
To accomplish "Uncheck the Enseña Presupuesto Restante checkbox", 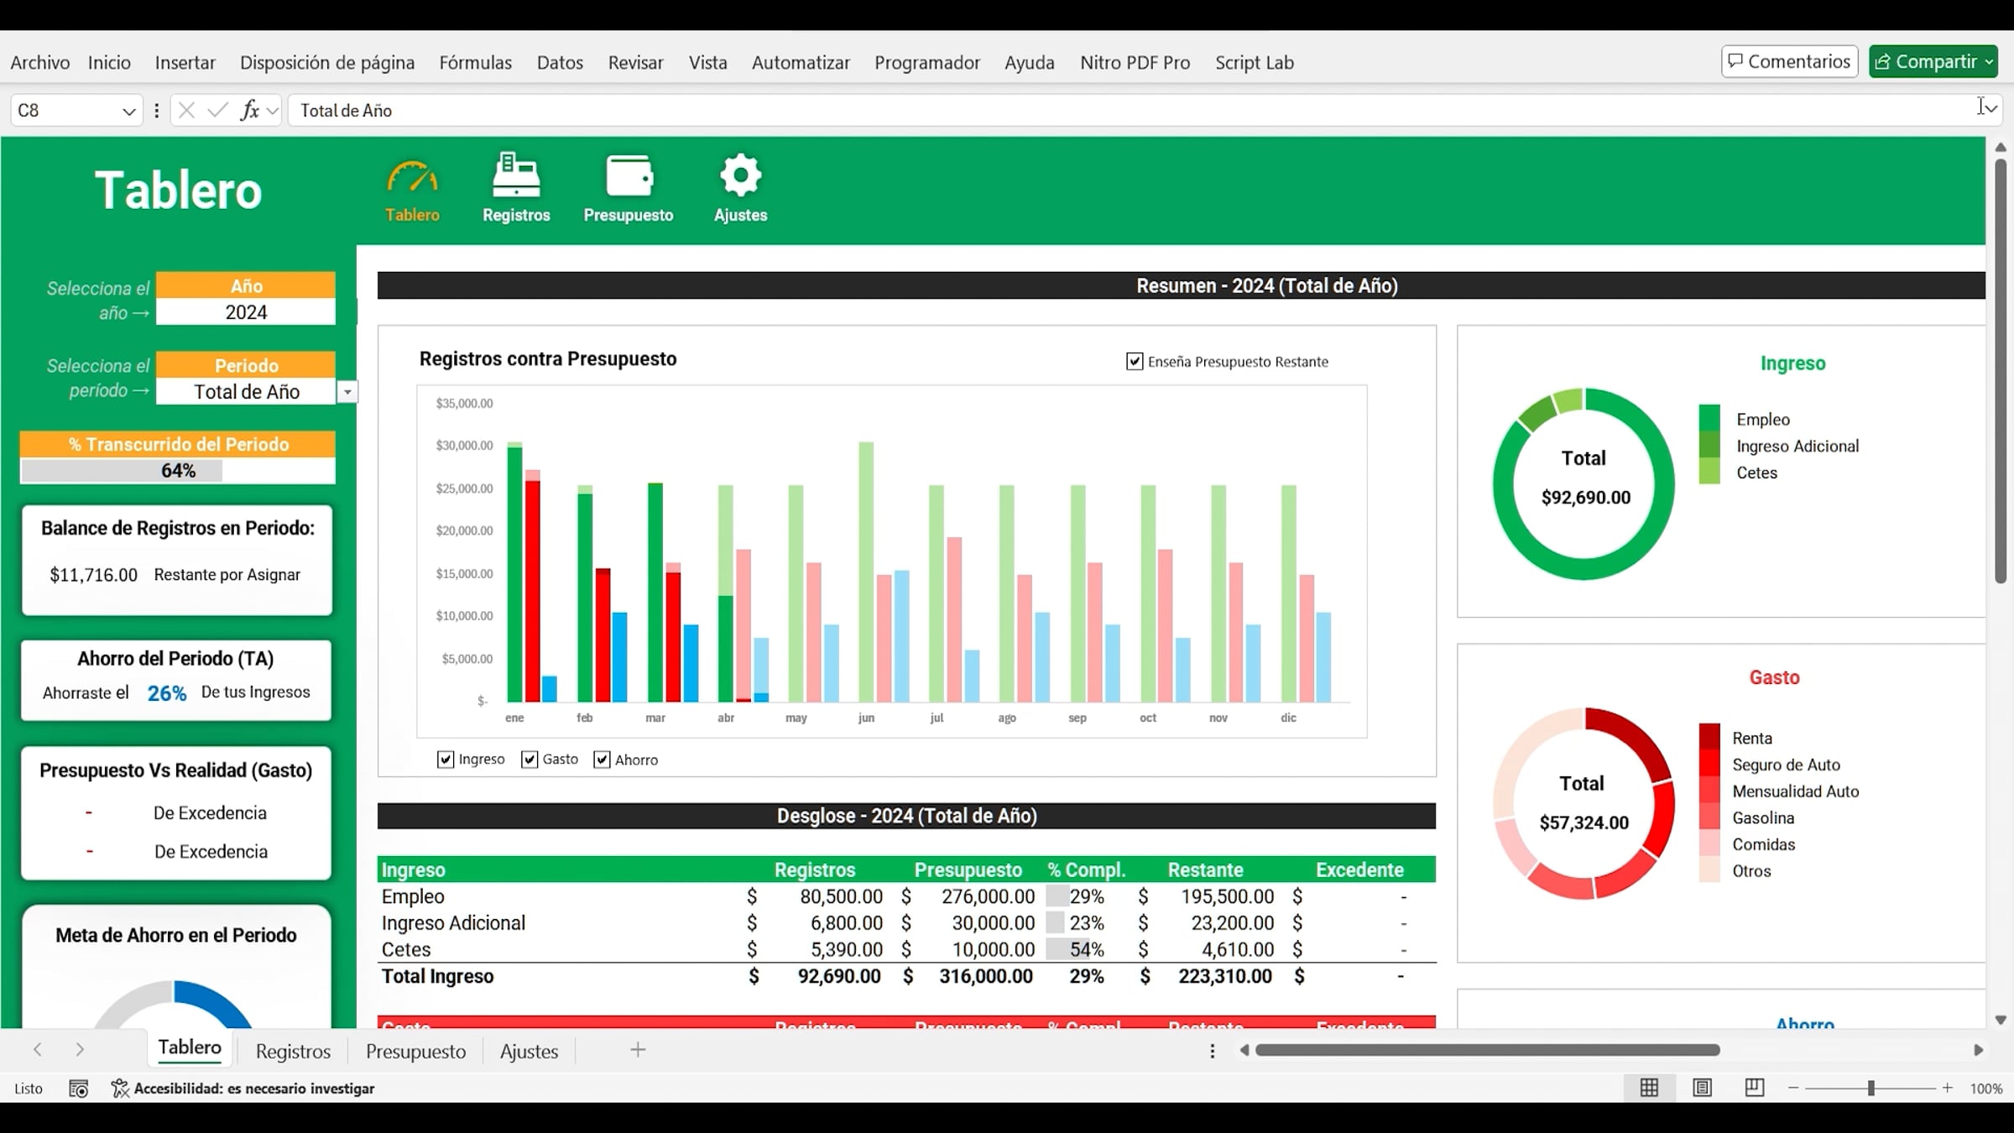I will pyautogui.click(x=1135, y=361).
